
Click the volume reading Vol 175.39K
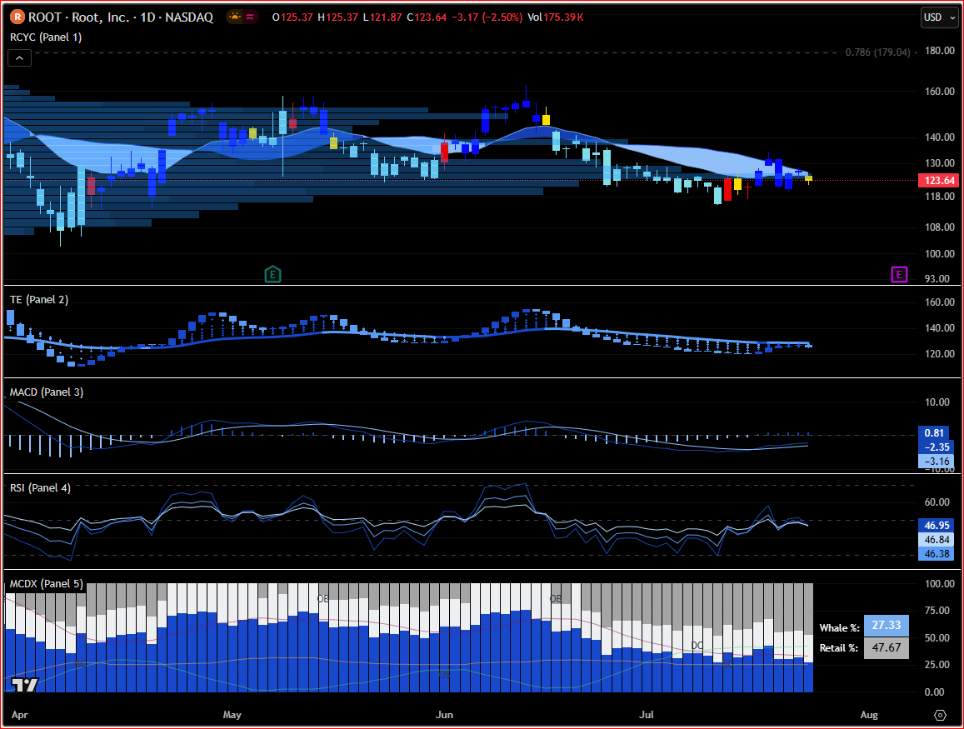[x=556, y=17]
